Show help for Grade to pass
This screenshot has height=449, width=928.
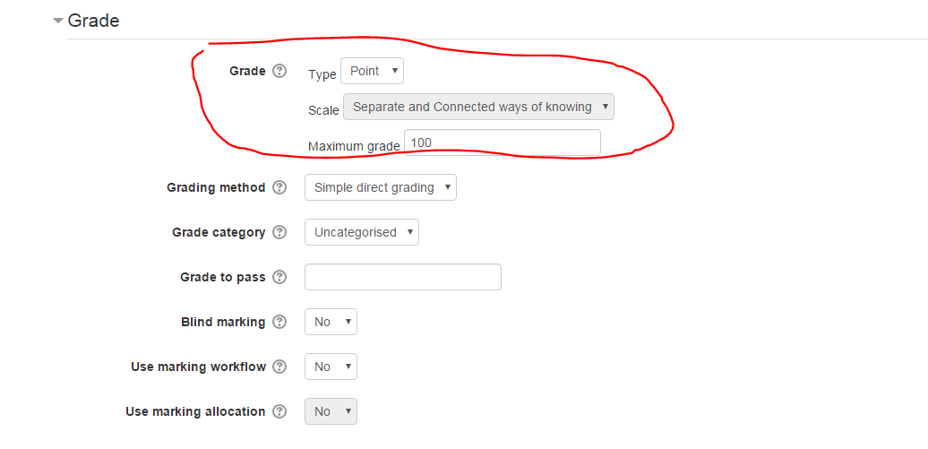point(279,277)
